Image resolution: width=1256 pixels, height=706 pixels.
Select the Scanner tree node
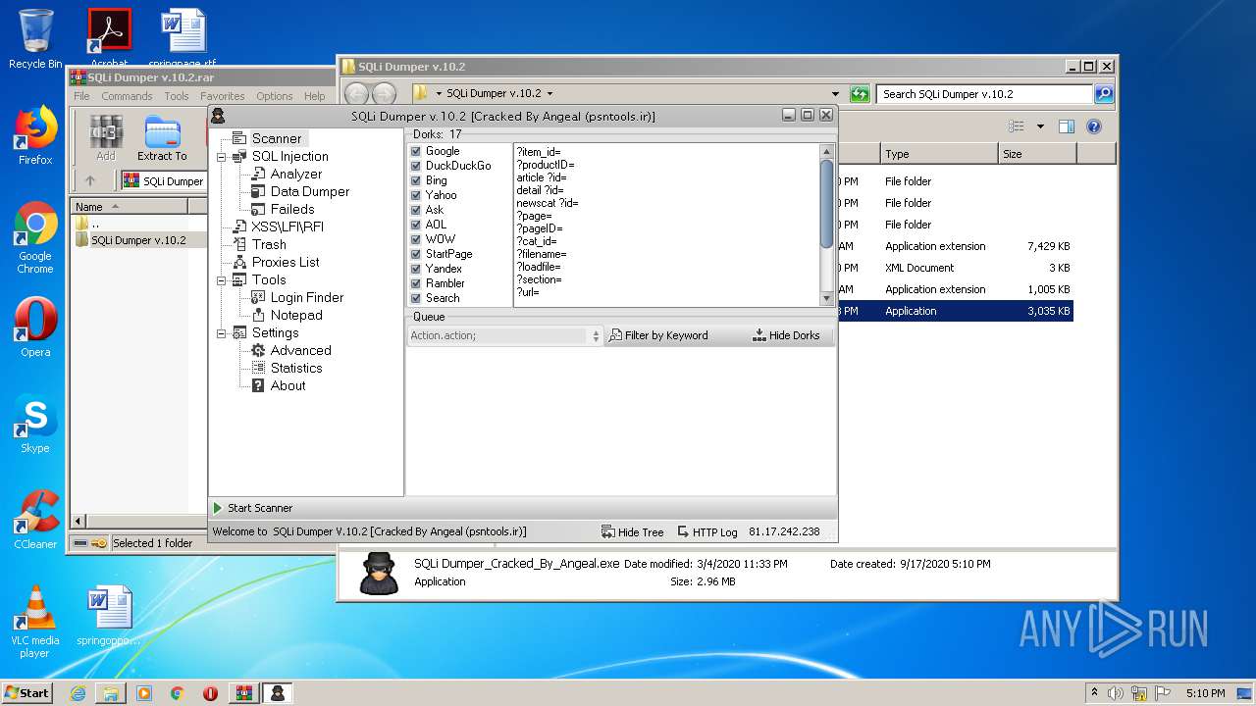277,138
